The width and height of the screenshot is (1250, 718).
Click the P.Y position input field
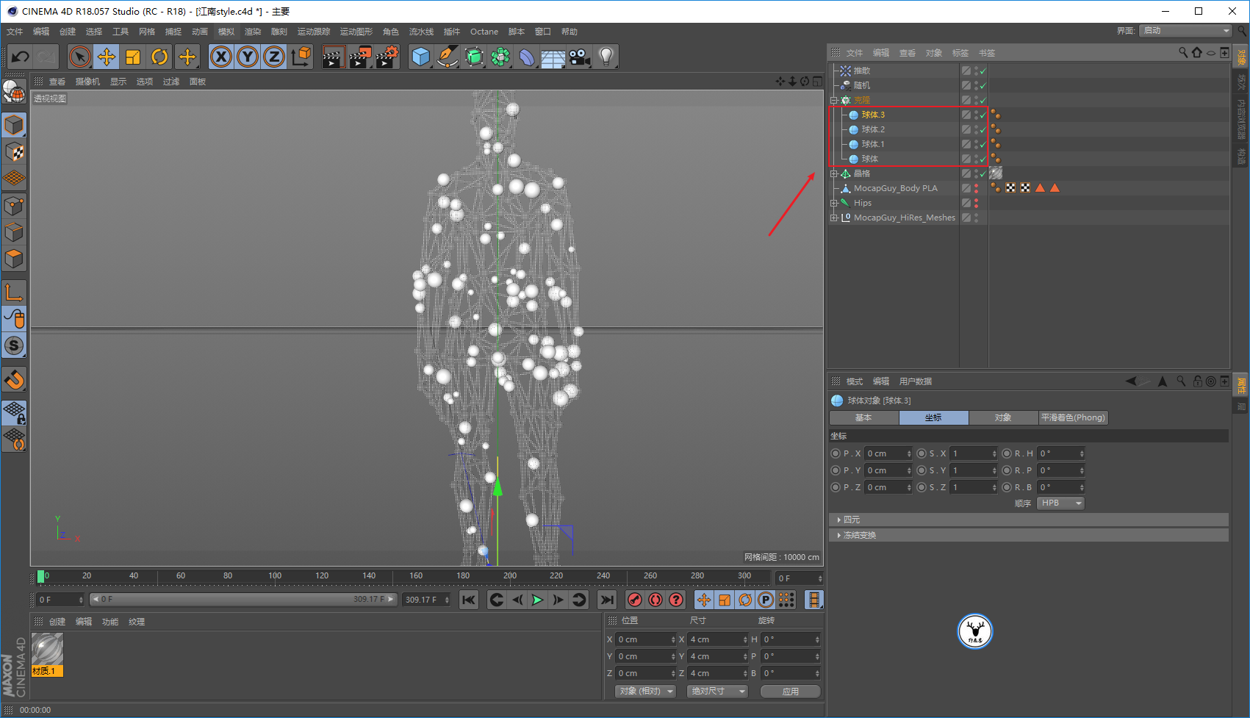(888, 470)
